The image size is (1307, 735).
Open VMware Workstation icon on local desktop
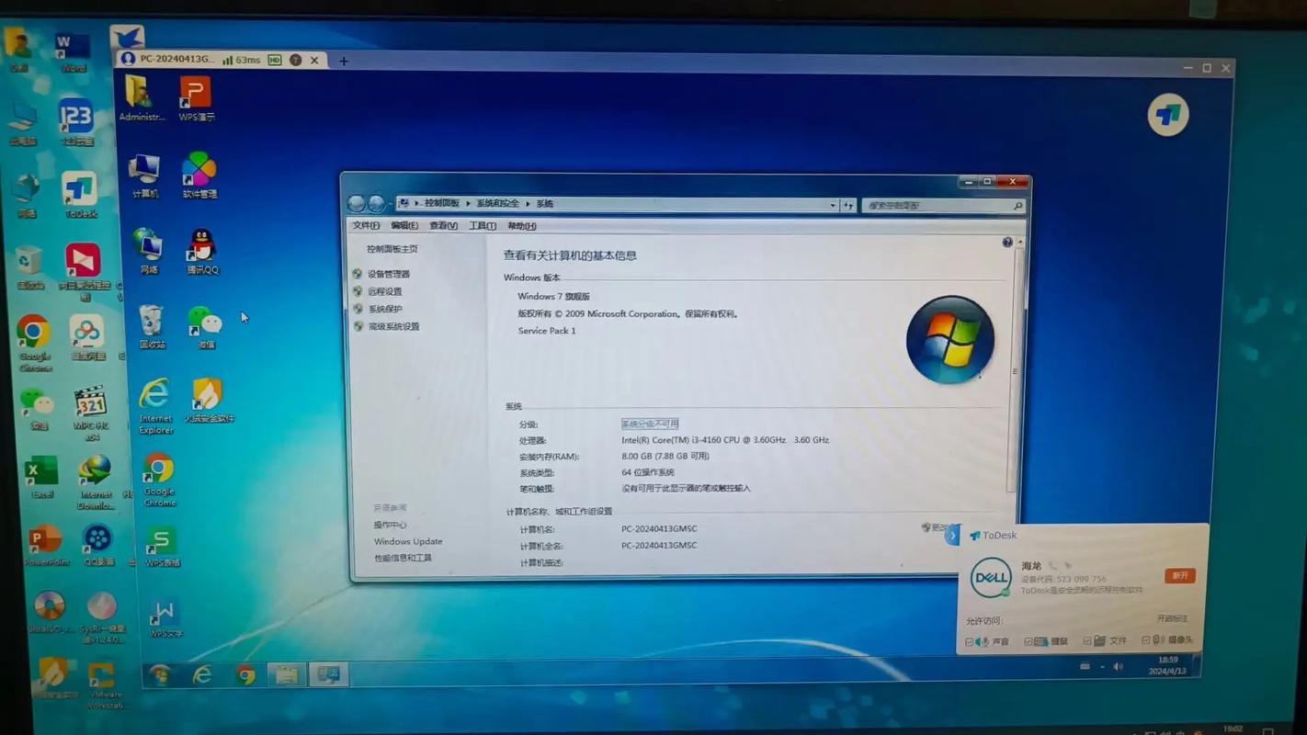[102, 684]
